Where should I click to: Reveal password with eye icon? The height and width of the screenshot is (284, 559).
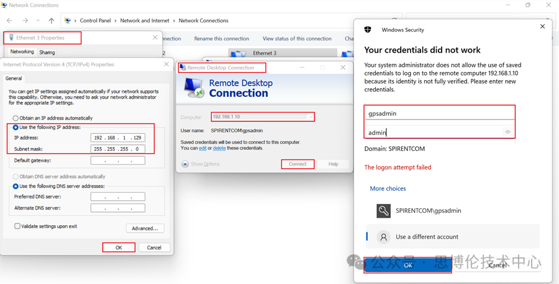click(507, 133)
